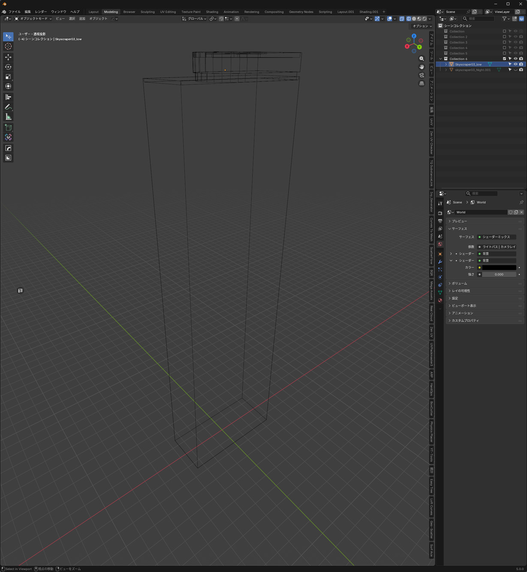Viewport: 527px width, 572px height.
Task: Toggle Collection 6 exclude checkbox
Action: point(504,59)
